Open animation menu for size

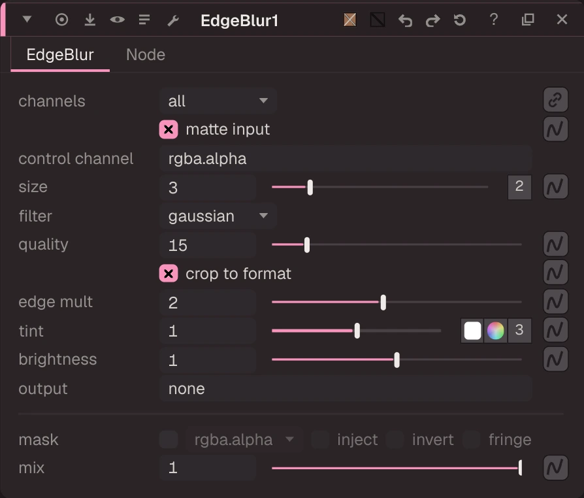tap(555, 186)
